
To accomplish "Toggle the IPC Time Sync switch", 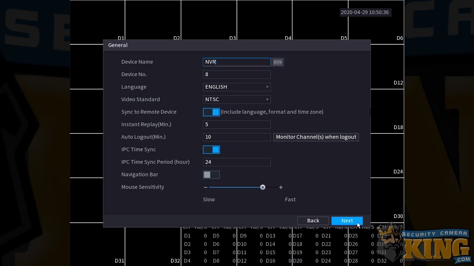I will click(x=211, y=150).
